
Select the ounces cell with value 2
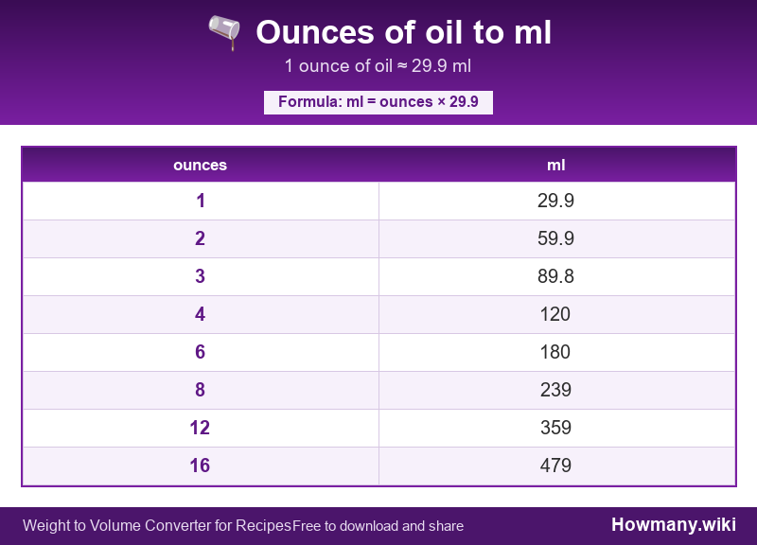pos(201,238)
